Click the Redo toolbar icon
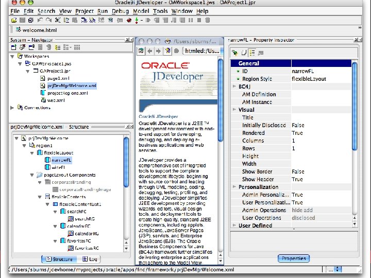The height and width of the screenshot is (278, 371). 48,20
